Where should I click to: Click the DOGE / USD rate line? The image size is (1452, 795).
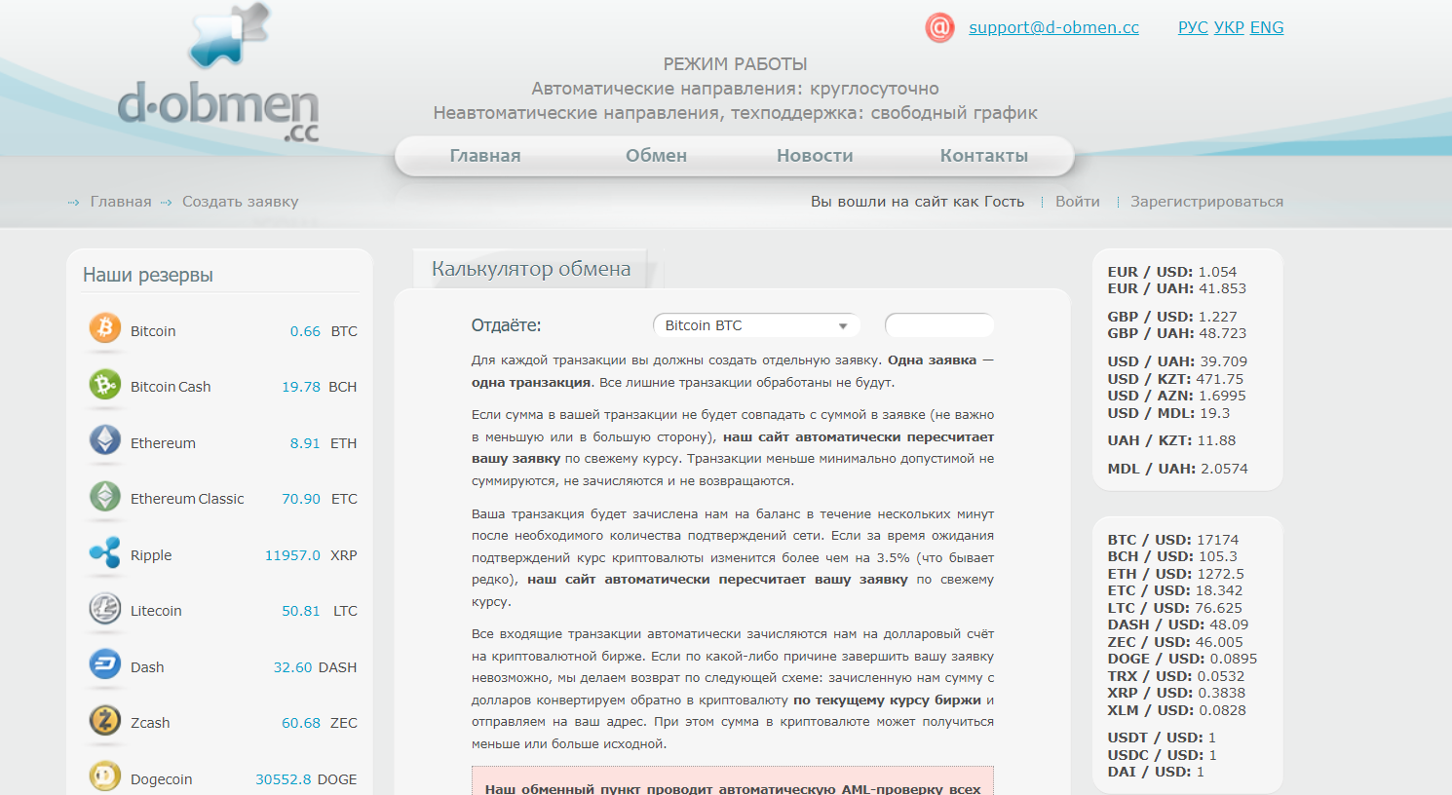click(x=1182, y=659)
